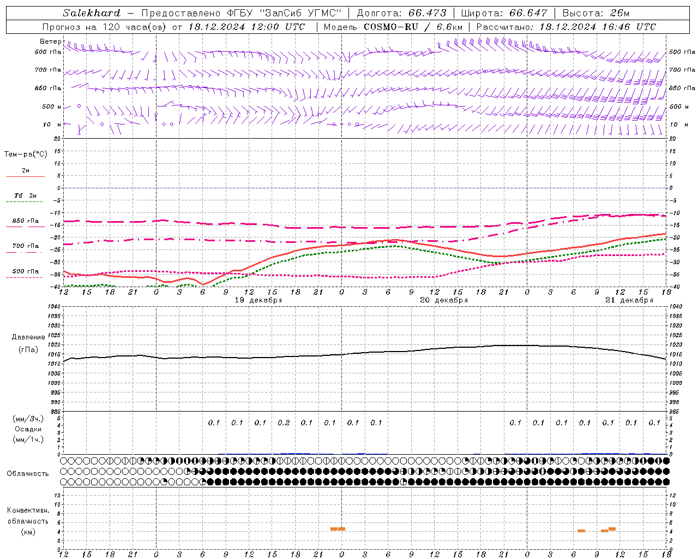
Task: Click the Давление panel label
Action: (x=28, y=337)
